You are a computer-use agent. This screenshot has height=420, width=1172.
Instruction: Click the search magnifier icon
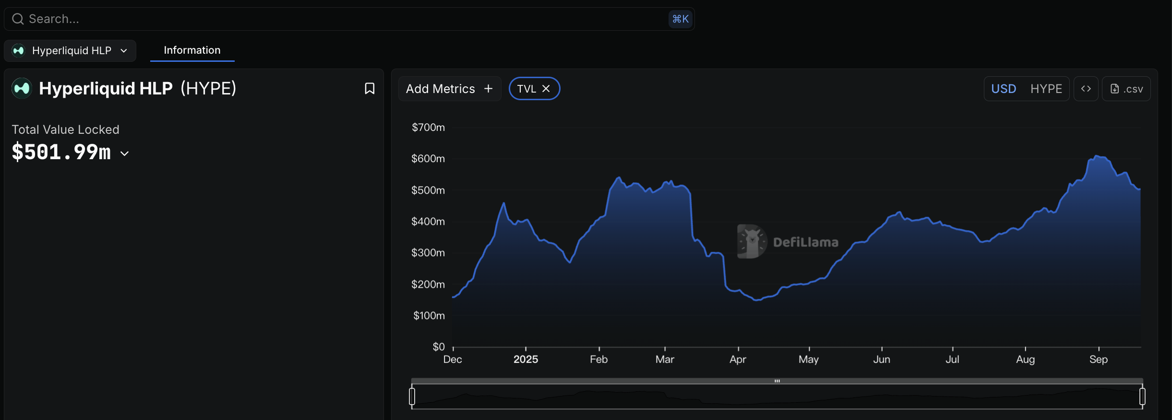[18, 19]
